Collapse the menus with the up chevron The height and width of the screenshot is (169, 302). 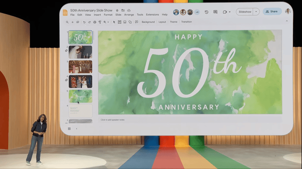(287, 21)
